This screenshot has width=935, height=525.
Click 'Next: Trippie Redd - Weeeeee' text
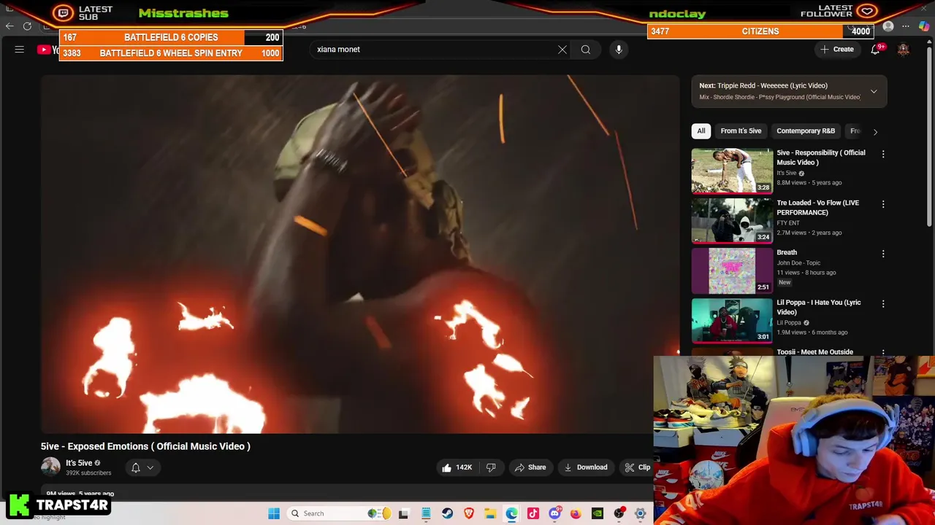click(x=763, y=86)
